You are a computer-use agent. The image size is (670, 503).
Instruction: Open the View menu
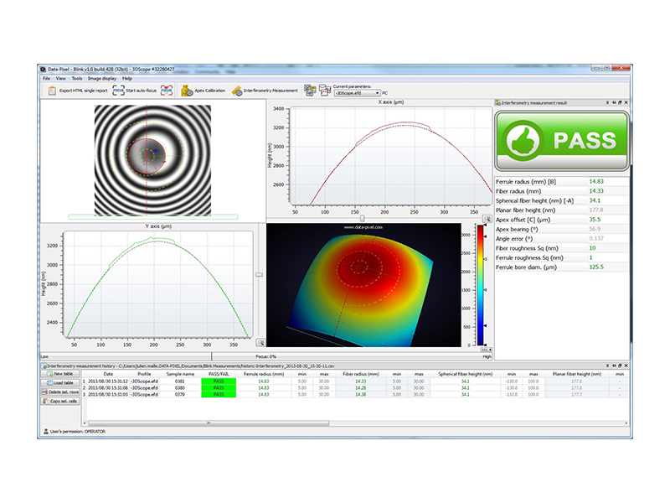pyautogui.click(x=60, y=79)
